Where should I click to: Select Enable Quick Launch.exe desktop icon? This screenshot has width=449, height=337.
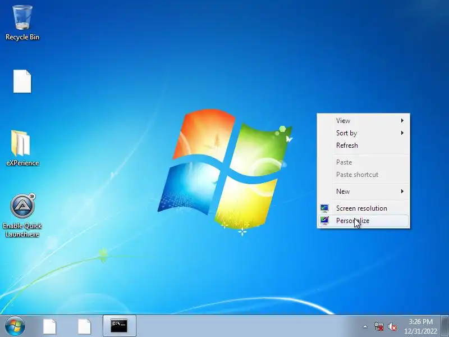coord(22,216)
